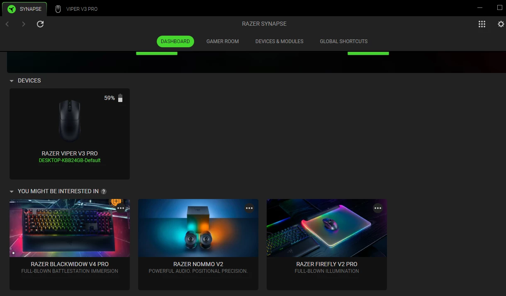Switch to the Viper V3 Pro tab
This screenshot has height=296, width=506.
77,9
